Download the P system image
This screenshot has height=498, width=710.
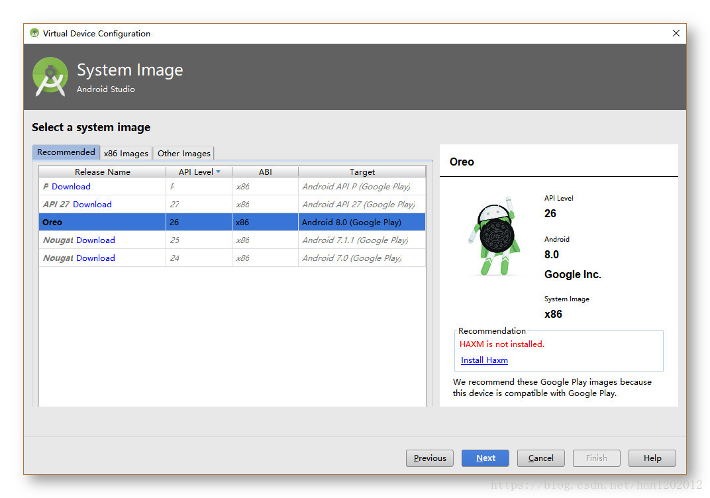point(71,187)
